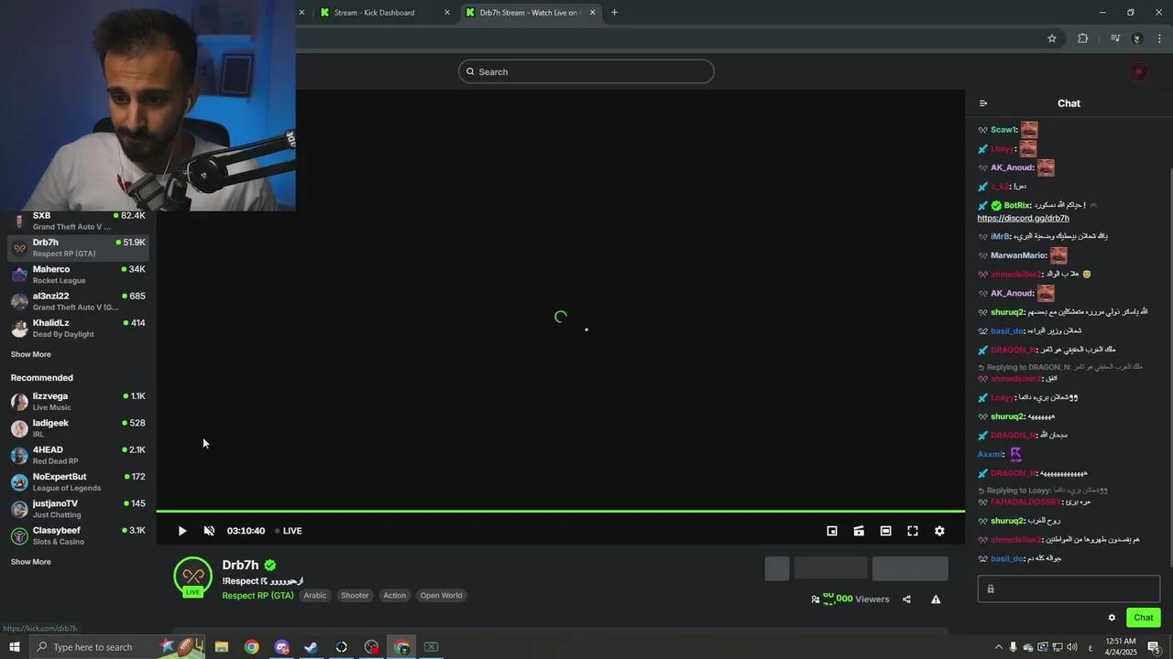Bookmark this page with star

pos(1052,38)
